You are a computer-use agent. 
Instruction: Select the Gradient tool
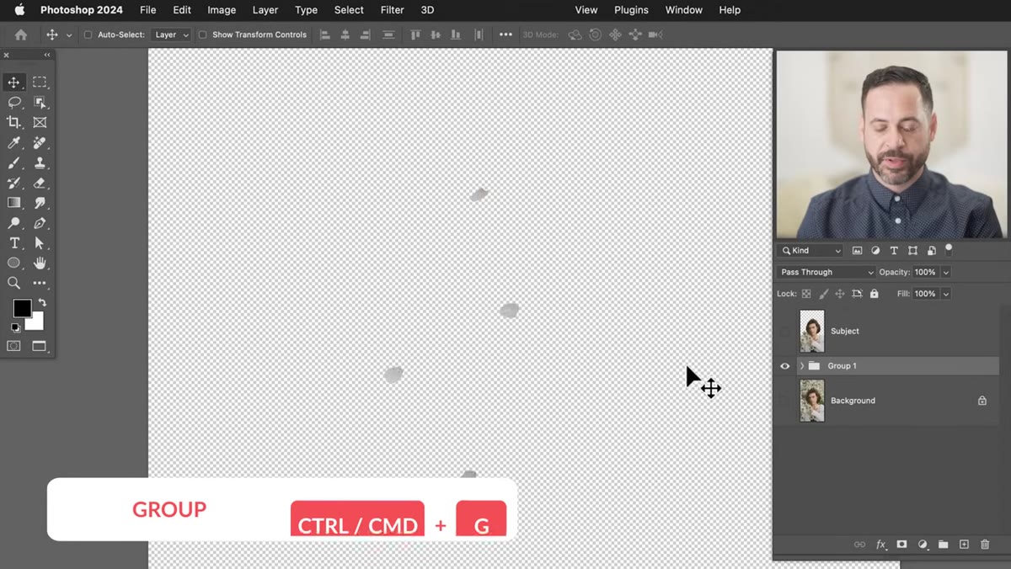click(x=13, y=203)
